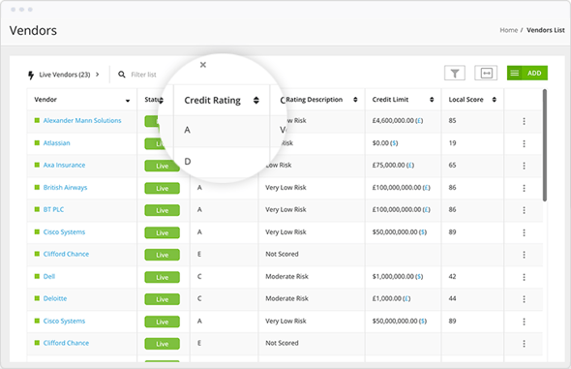Click the Filter list search field
The height and width of the screenshot is (369, 571).
point(143,75)
